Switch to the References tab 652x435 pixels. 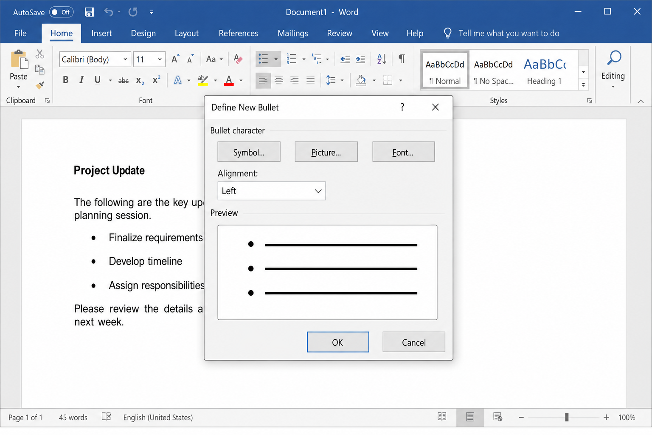(x=238, y=33)
